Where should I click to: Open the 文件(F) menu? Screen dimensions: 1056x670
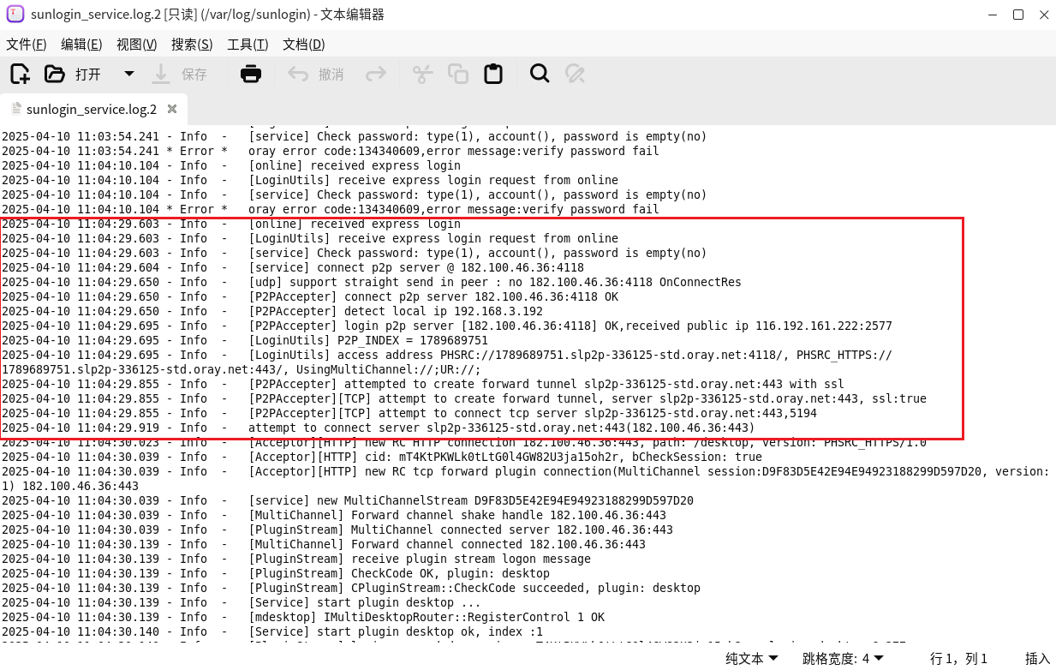tap(27, 45)
